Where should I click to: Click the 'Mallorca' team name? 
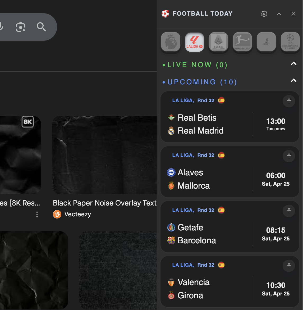pyautogui.click(x=194, y=186)
